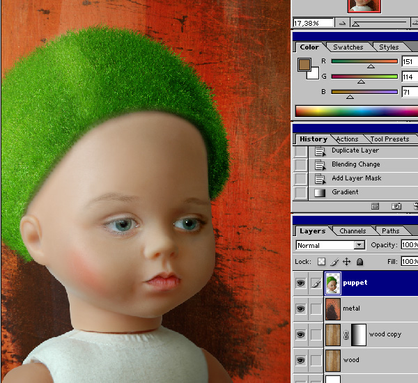Click the G value field showing 114
418x383 pixels.
pos(410,77)
